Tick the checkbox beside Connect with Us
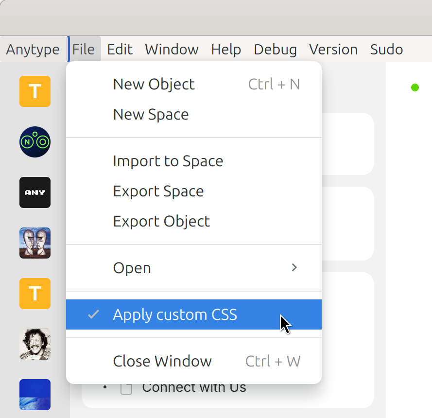Viewport: 432px width, 418px height. (x=126, y=388)
